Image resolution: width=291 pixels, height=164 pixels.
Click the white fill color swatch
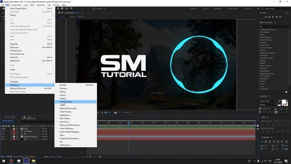coord(284,102)
